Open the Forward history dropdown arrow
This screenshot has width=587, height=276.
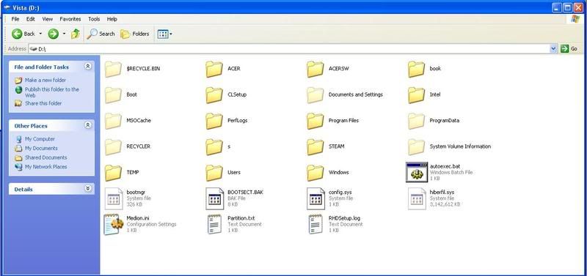64,34
